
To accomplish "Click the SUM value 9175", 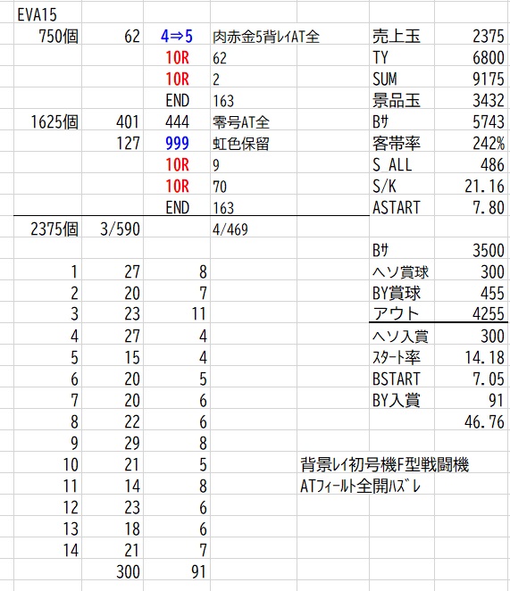I will click(472, 79).
